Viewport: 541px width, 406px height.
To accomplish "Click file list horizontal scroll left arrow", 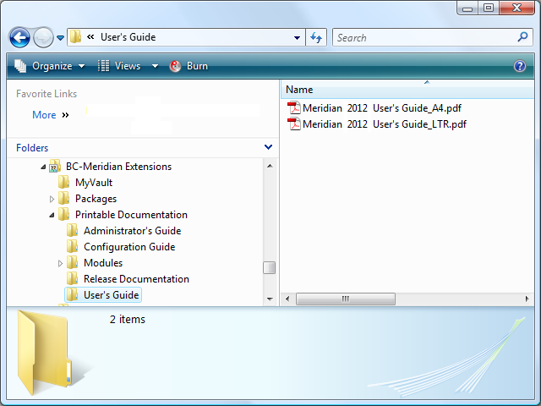I will click(287, 299).
